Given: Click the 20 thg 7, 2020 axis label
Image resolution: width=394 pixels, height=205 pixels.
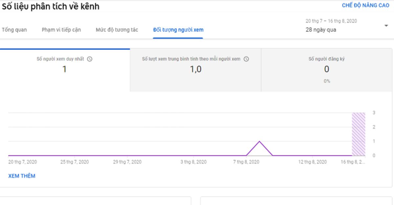Looking at the screenshot, I should tap(22, 162).
